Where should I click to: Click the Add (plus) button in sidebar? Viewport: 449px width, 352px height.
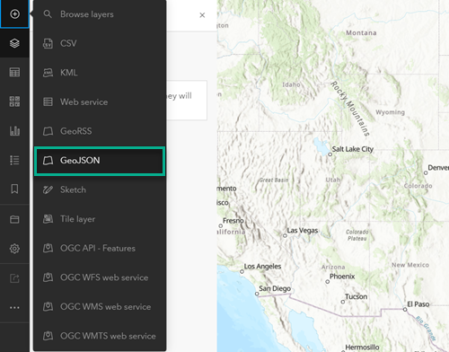pos(14,14)
